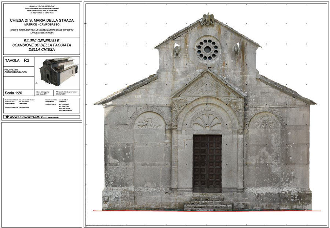Click the red ground baseline

click(x=207, y=211)
